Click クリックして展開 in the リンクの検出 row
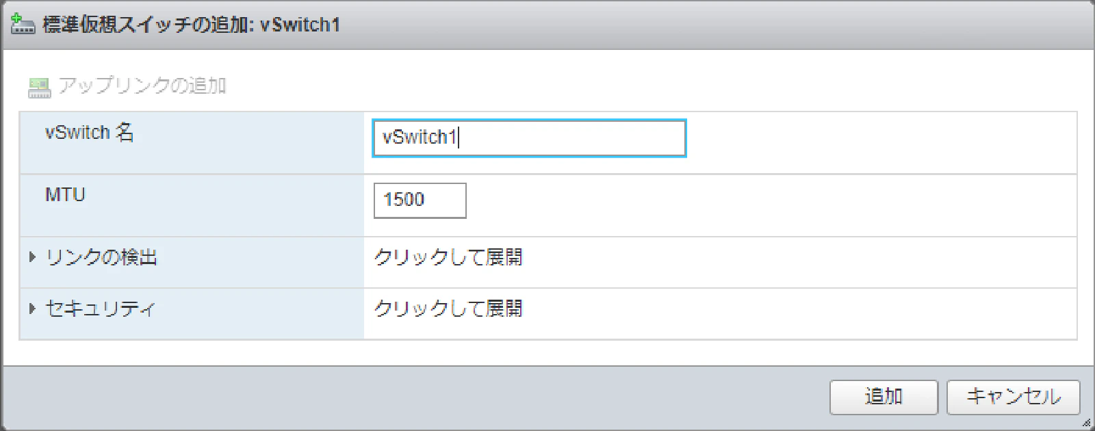This screenshot has width=1095, height=431. click(448, 257)
